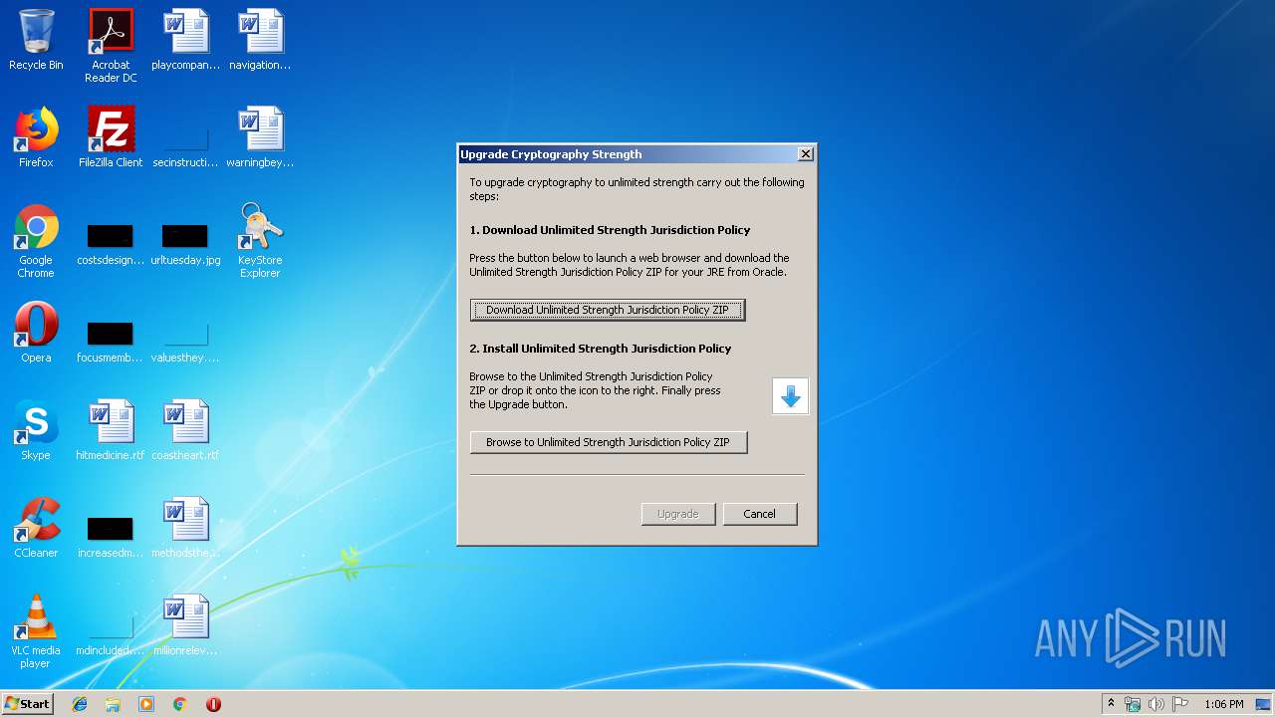Select the VLC media player shortcut
This screenshot has width=1275, height=717.
36,632
